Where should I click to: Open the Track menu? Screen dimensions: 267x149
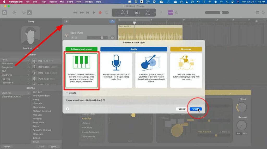pos(43,2)
